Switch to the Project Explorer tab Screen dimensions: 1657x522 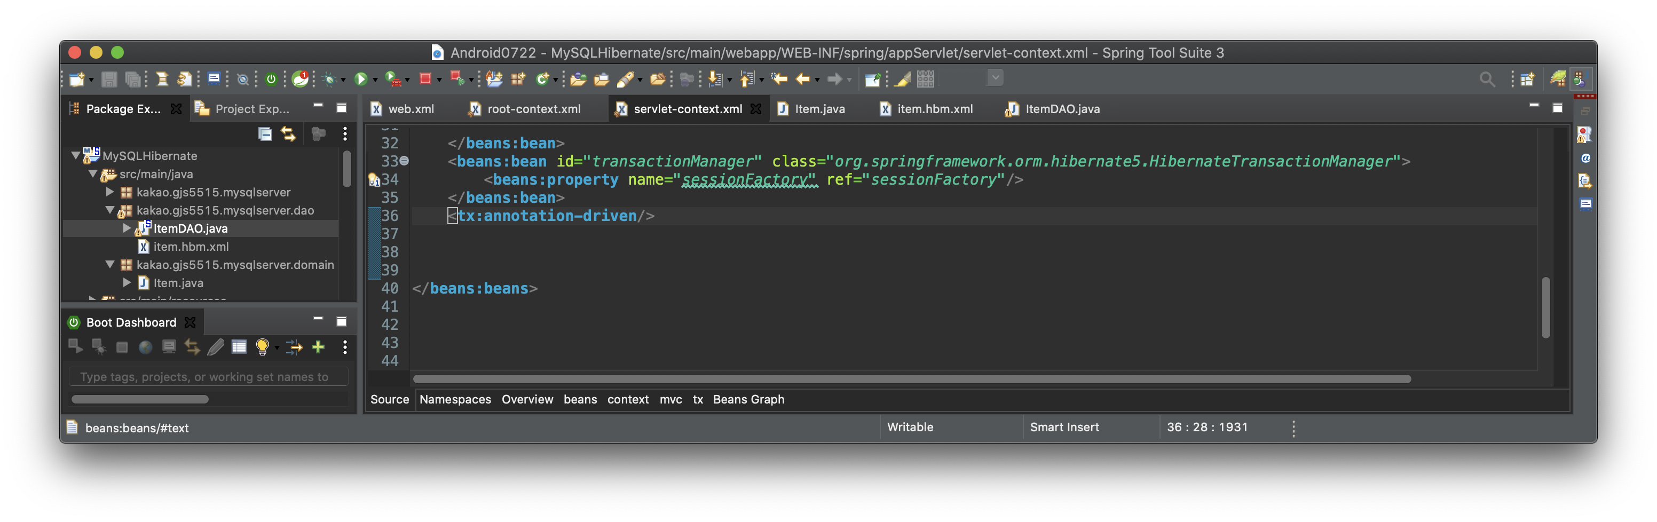coord(242,109)
